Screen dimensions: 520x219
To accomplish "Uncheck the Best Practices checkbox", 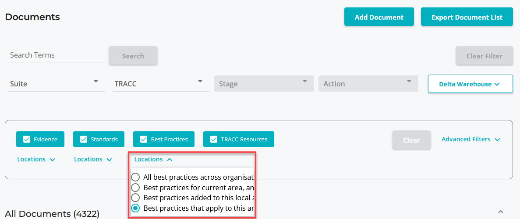I will click(144, 140).
